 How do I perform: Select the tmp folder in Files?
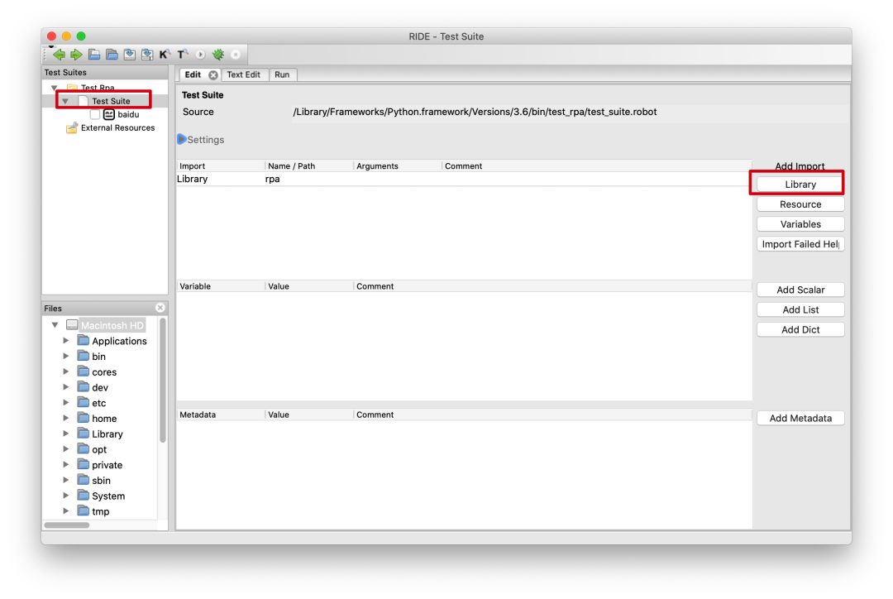101,511
